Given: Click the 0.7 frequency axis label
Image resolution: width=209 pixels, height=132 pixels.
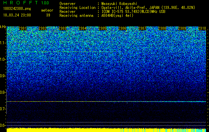Looking at the screenshot, I should (x=3, y=109).
